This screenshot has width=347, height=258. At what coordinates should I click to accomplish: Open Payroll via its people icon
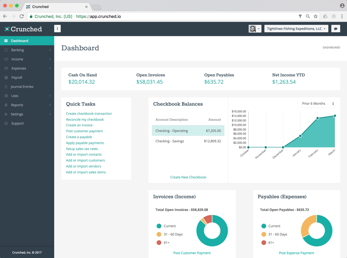(7, 77)
